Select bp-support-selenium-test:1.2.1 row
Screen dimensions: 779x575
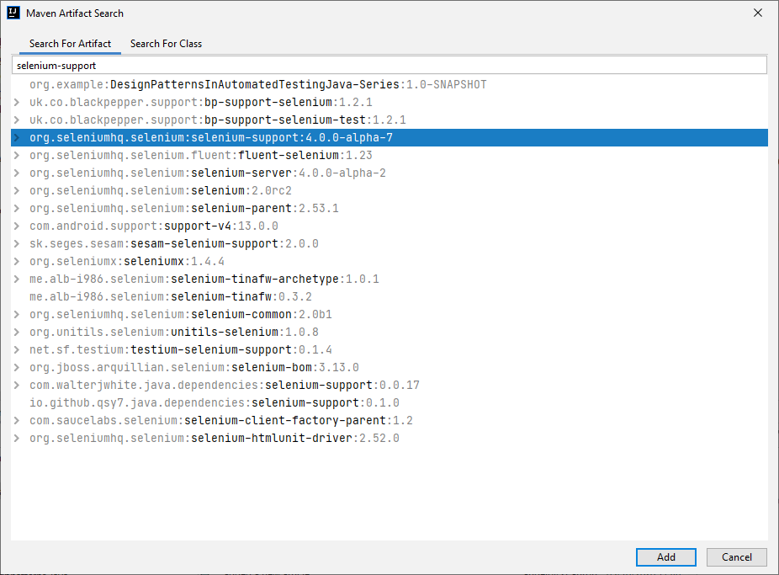[x=389, y=120]
